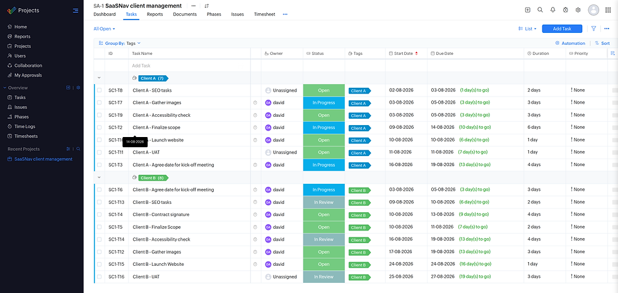Open the None priority dropdown for SC1-T8

pyautogui.click(x=578, y=90)
